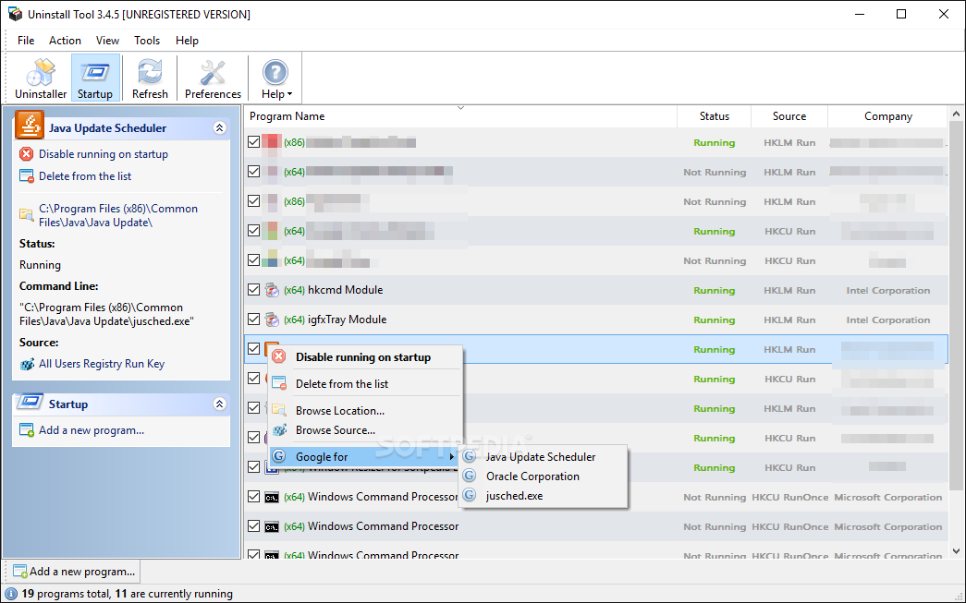Image resolution: width=966 pixels, height=603 pixels.
Task: Click sidebar Add a new program link
Action: [92, 430]
